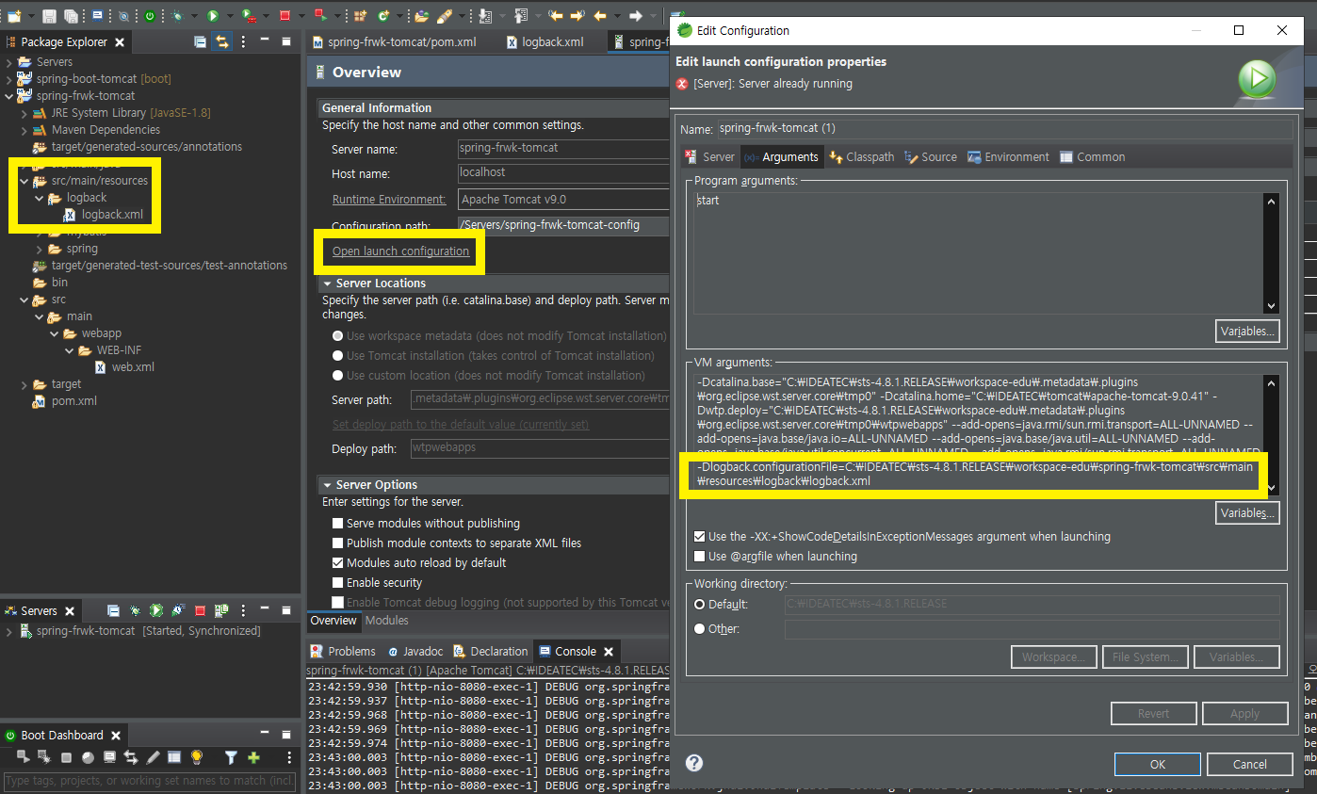Select Default working directory radio button

click(x=699, y=604)
